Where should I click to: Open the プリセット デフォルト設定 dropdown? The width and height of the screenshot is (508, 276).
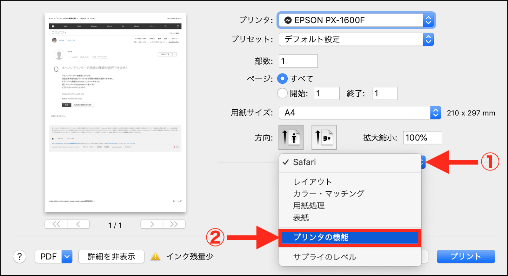point(356,39)
